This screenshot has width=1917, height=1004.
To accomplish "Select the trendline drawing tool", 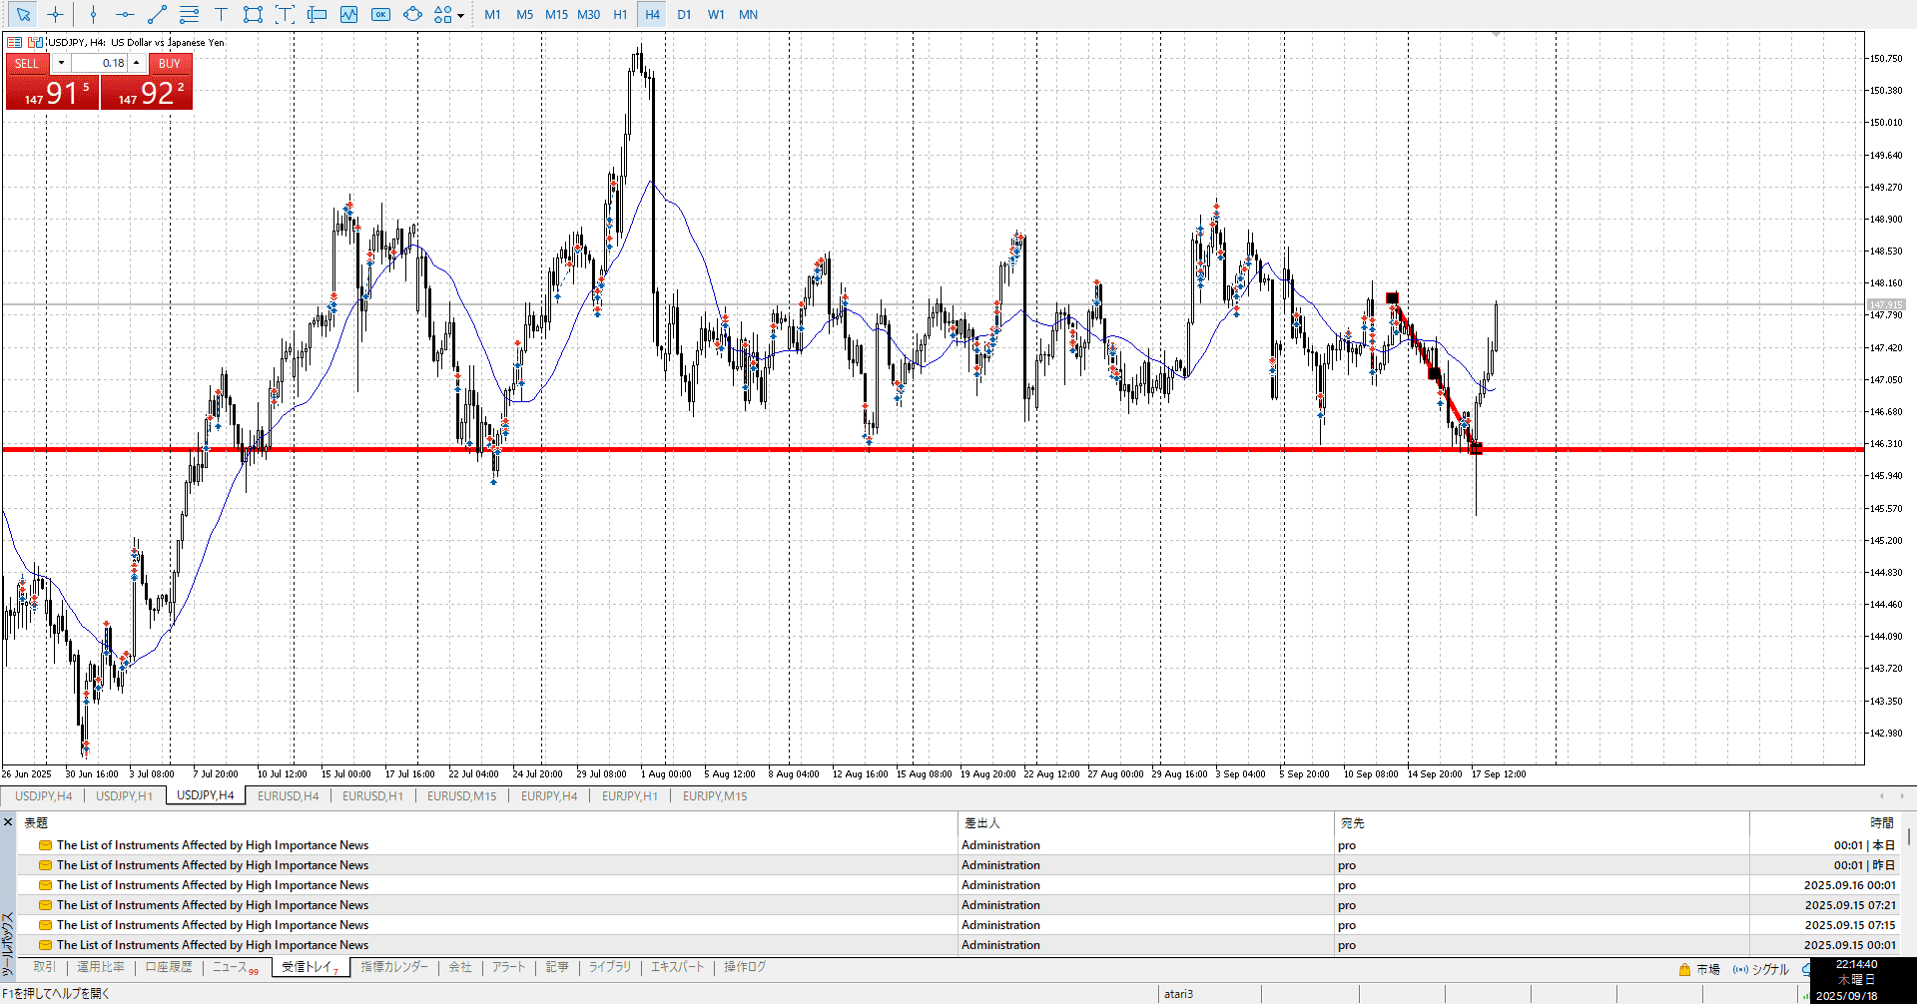I will click(x=157, y=15).
